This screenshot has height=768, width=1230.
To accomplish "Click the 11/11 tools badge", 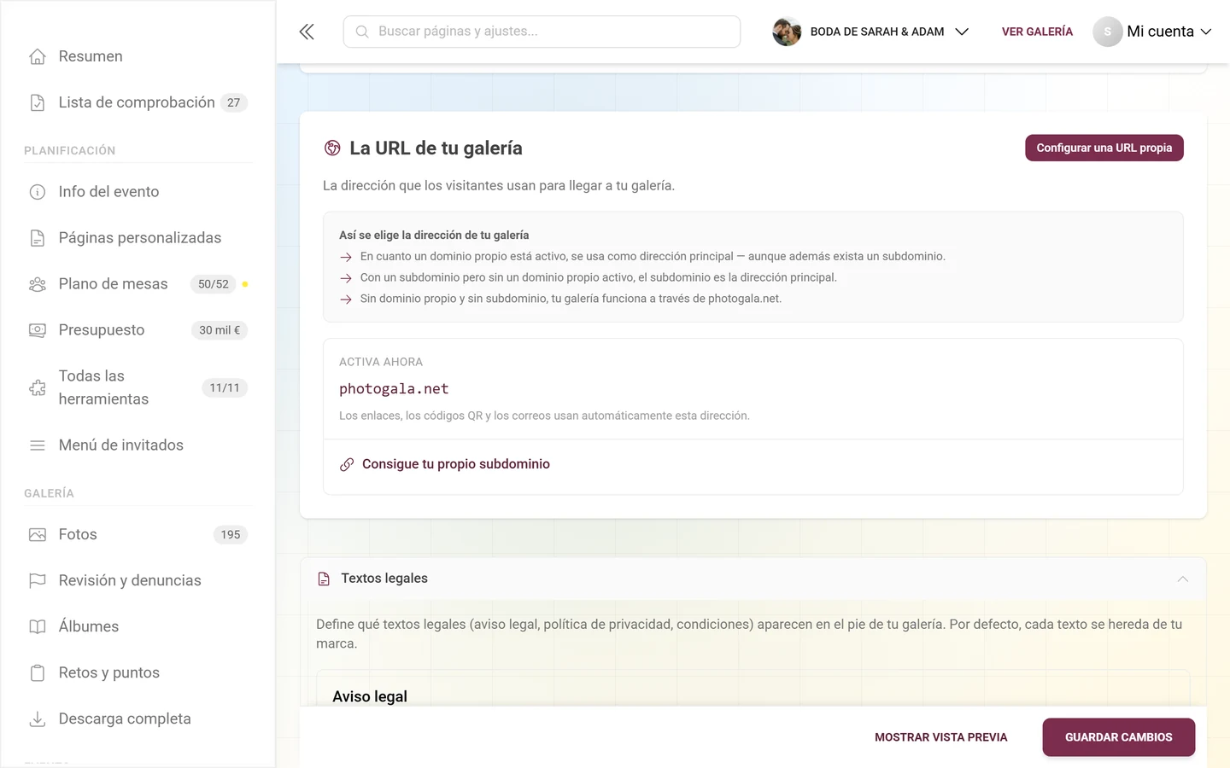I will 225,387.
